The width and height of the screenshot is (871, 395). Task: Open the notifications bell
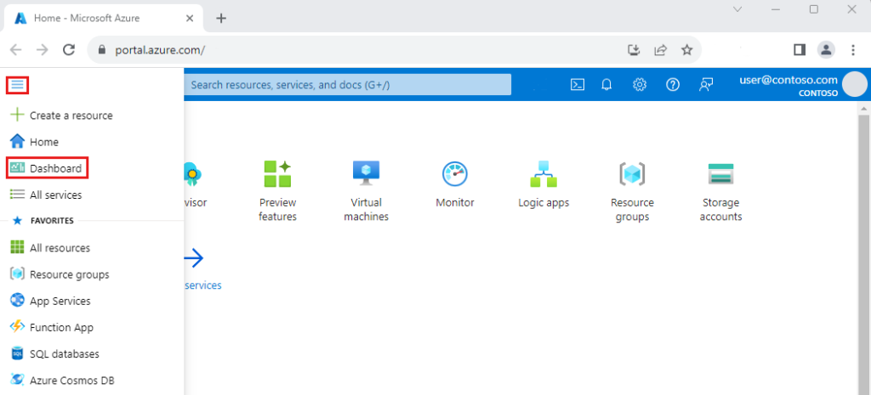pyautogui.click(x=607, y=84)
